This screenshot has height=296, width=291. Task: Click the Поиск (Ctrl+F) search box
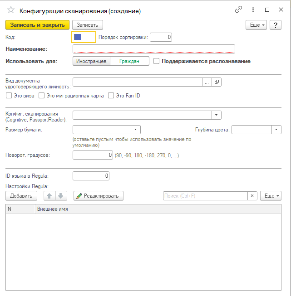pyautogui.click(x=205, y=196)
